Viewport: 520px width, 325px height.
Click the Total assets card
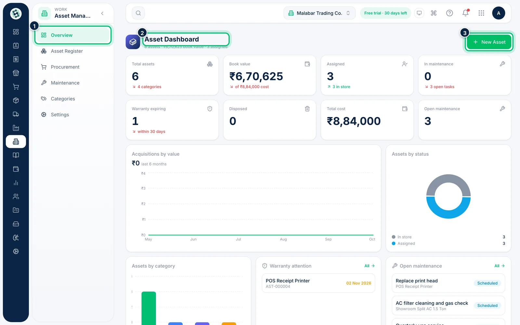[x=172, y=75]
